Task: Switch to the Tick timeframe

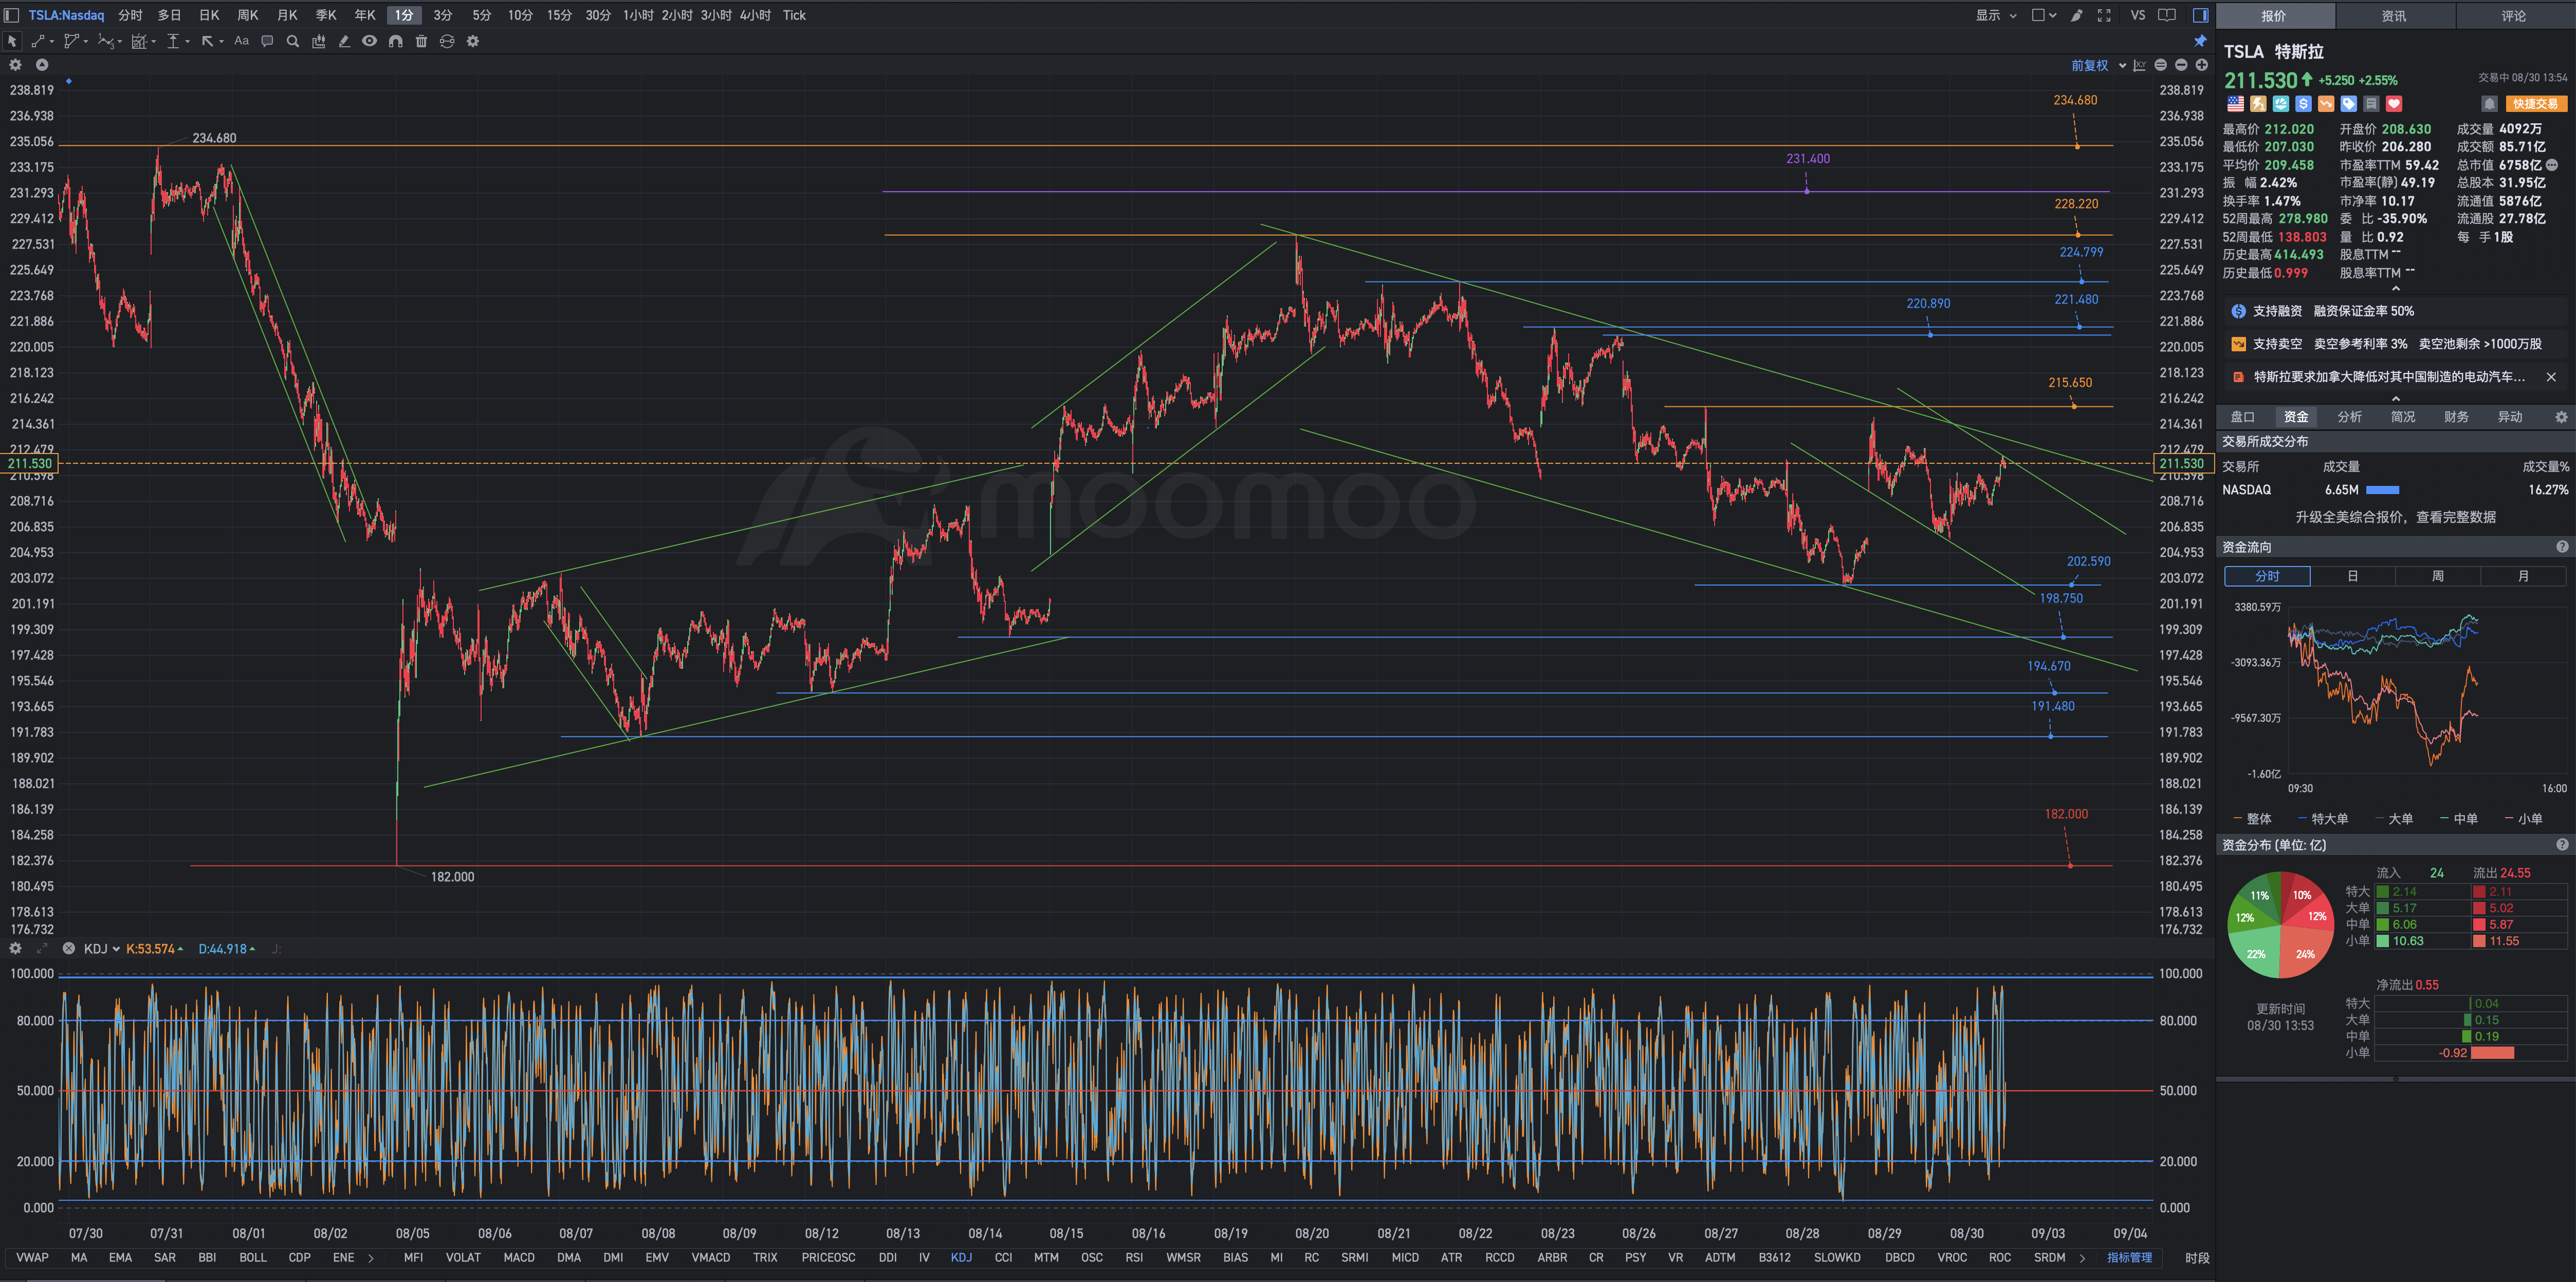Action: tap(794, 15)
